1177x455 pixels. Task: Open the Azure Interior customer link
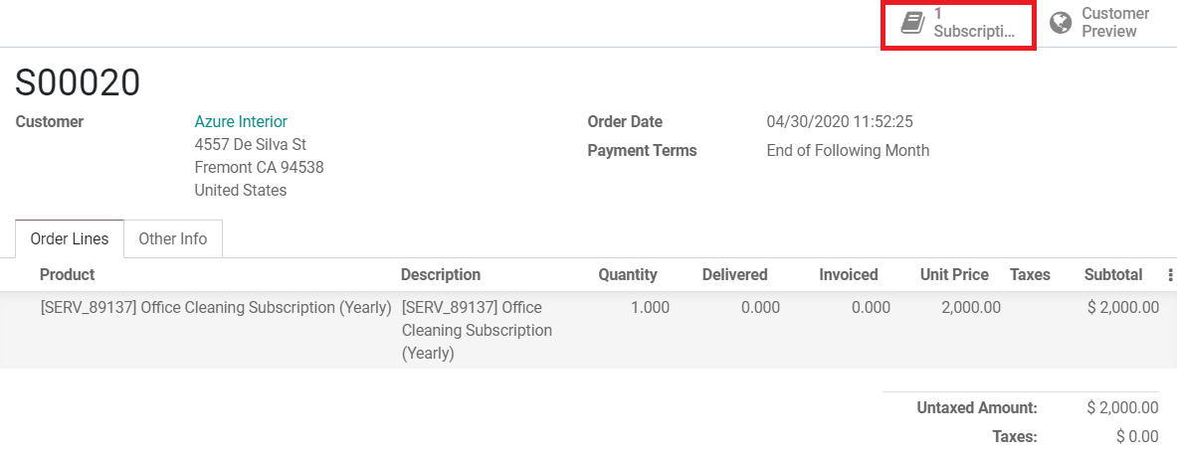pos(241,122)
